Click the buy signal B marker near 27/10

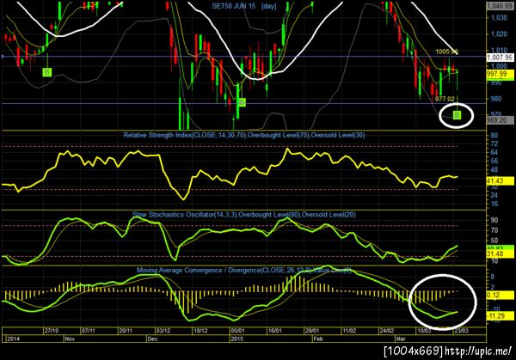click(x=47, y=72)
